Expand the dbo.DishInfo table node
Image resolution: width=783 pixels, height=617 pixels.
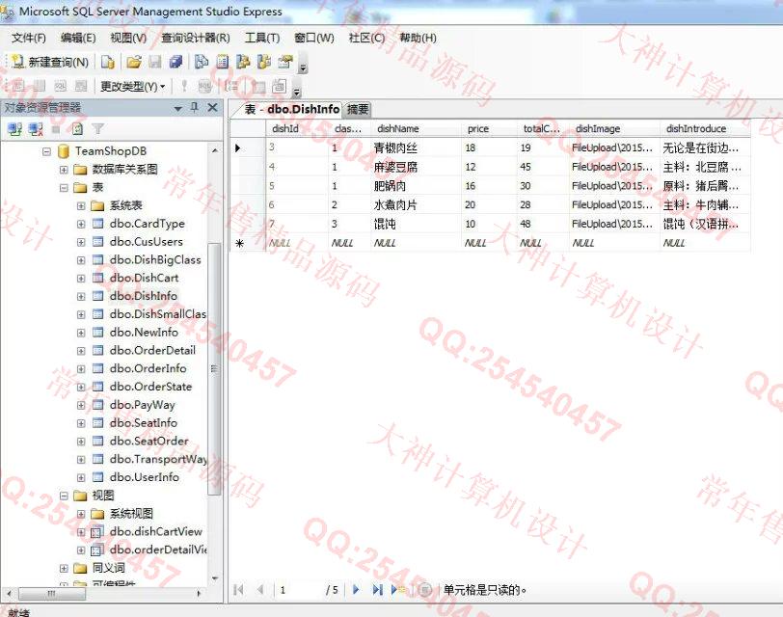(81, 297)
